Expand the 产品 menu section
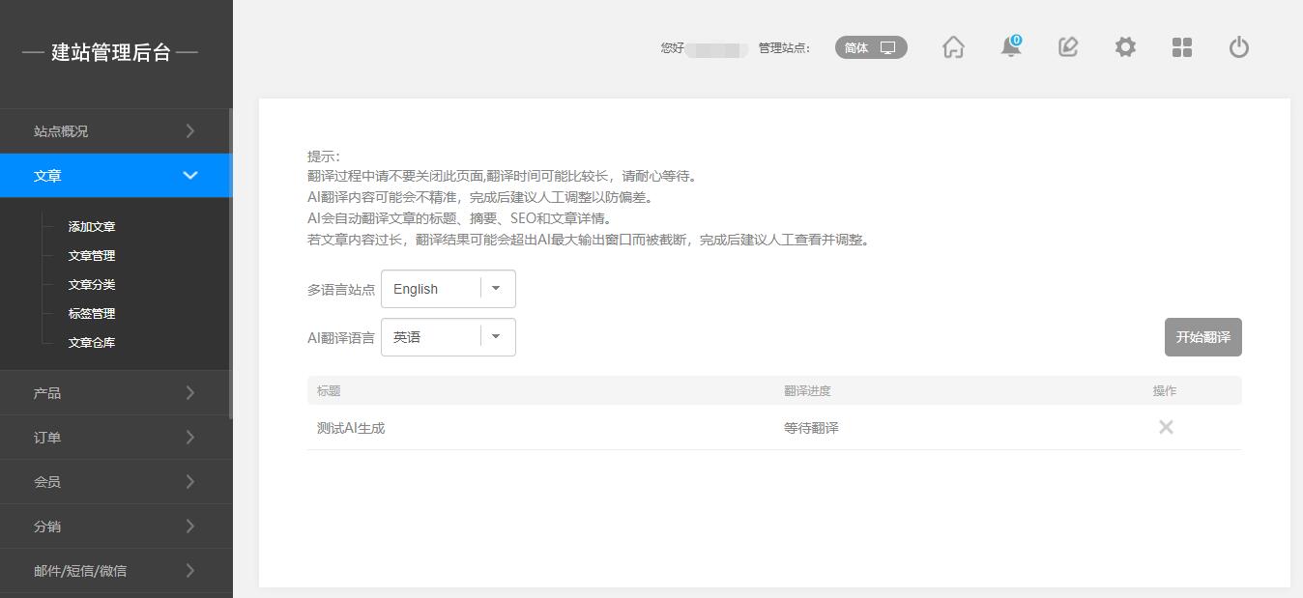Image resolution: width=1303 pixels, height=598 pixels. tap(116, 393)
